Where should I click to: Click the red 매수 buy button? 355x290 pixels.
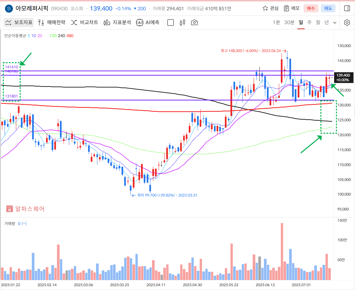311,8
